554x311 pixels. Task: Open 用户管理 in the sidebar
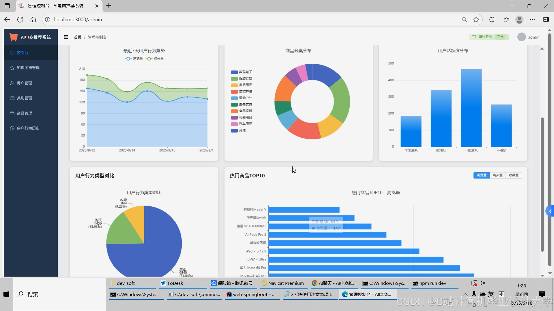tap(24, 83)
